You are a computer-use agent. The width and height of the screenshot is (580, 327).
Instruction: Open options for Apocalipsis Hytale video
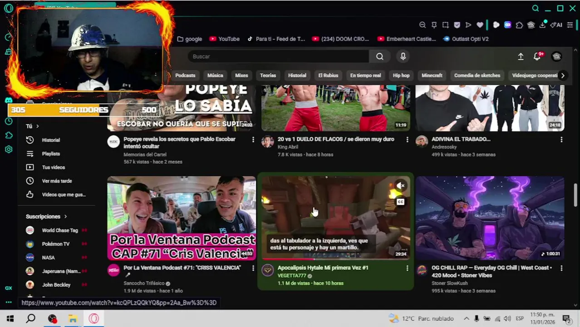(x=407, y=268)
